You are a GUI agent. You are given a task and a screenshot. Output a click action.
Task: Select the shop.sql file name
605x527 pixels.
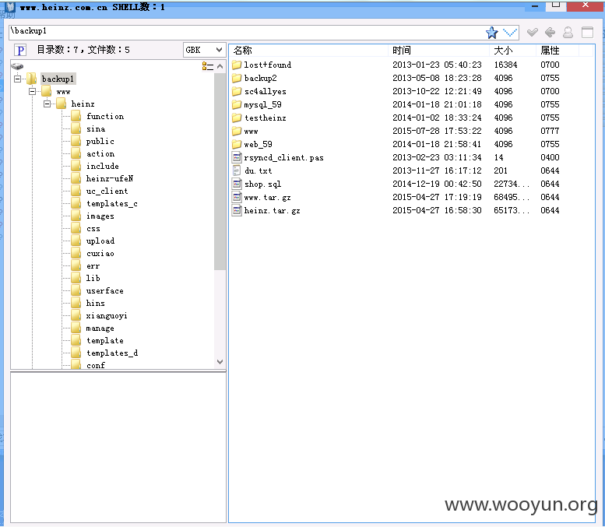coord(262,184)
